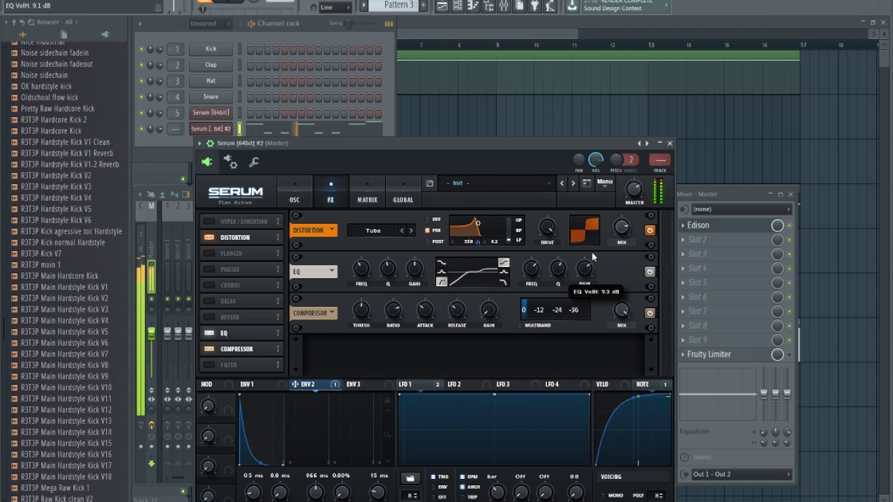
Task: Reorder the EQ module using its arrows
Action: 278,333
